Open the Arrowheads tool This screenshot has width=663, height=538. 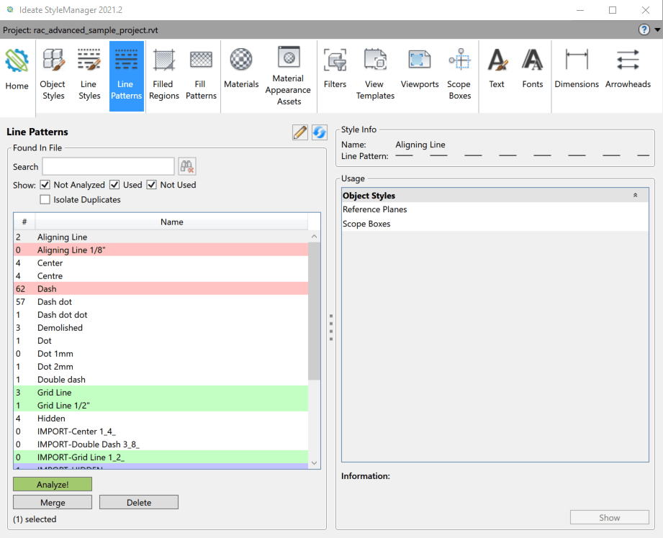pos(628,70)
